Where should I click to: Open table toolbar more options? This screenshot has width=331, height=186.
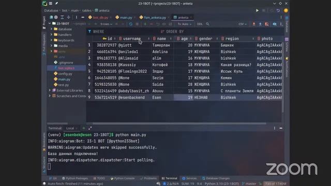(281, 24)
